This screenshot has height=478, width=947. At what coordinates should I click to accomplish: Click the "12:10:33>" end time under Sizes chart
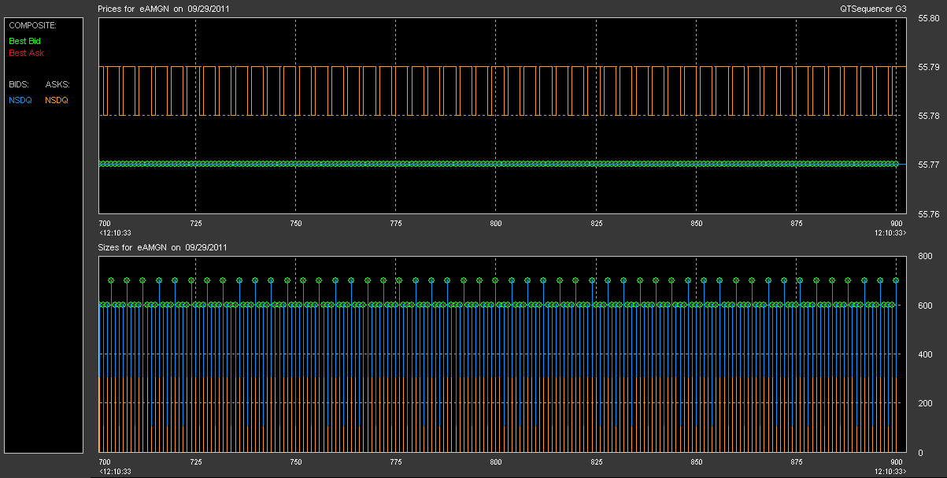coord(890,471)
